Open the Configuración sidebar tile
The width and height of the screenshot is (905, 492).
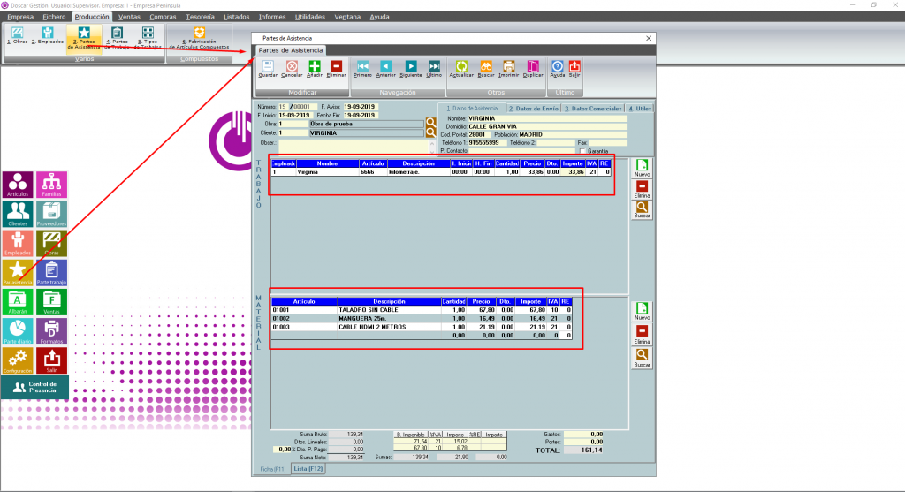point(18,361)
